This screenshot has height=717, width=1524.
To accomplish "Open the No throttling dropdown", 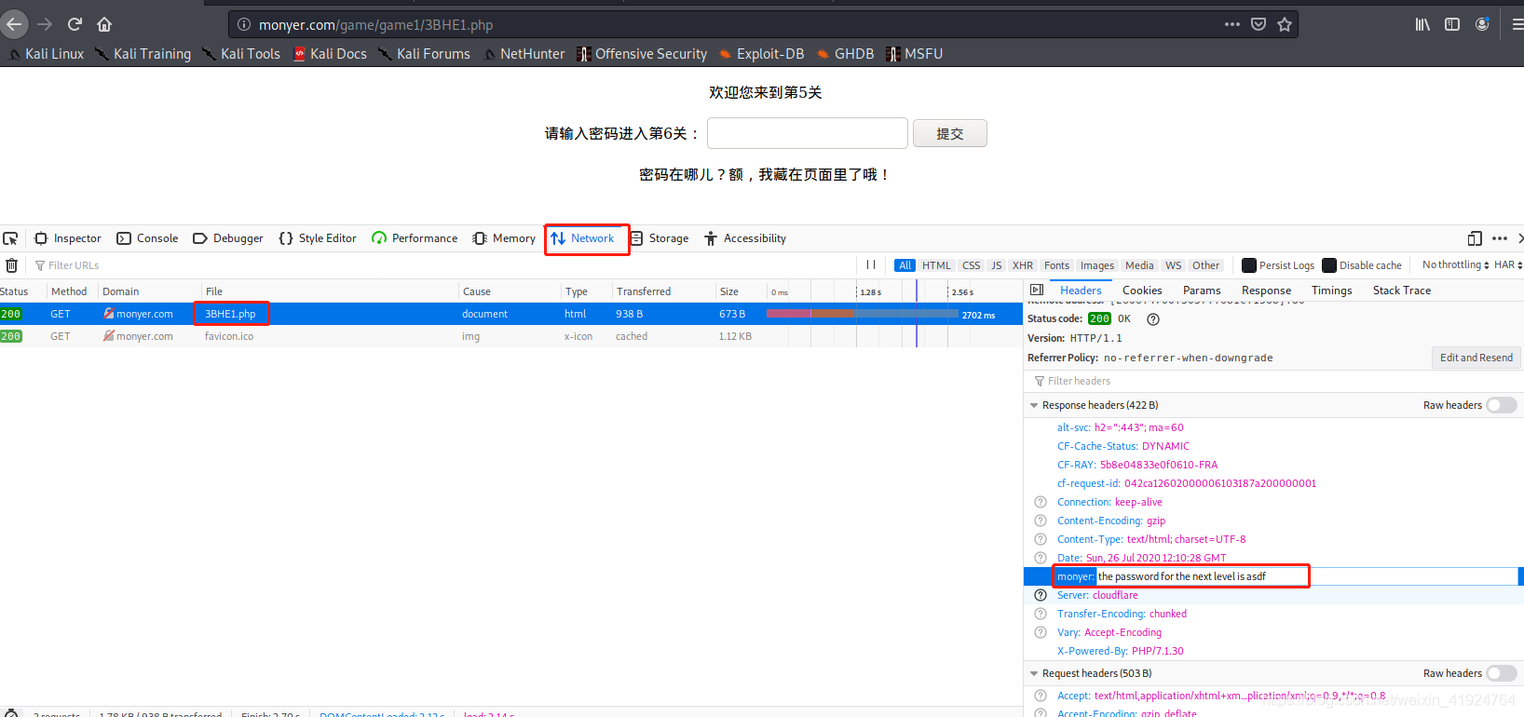I will click(1455, 265).
